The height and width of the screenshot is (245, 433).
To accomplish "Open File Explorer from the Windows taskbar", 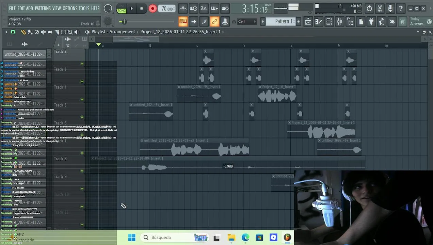I will pyautogui.click(x=231, y=238).
